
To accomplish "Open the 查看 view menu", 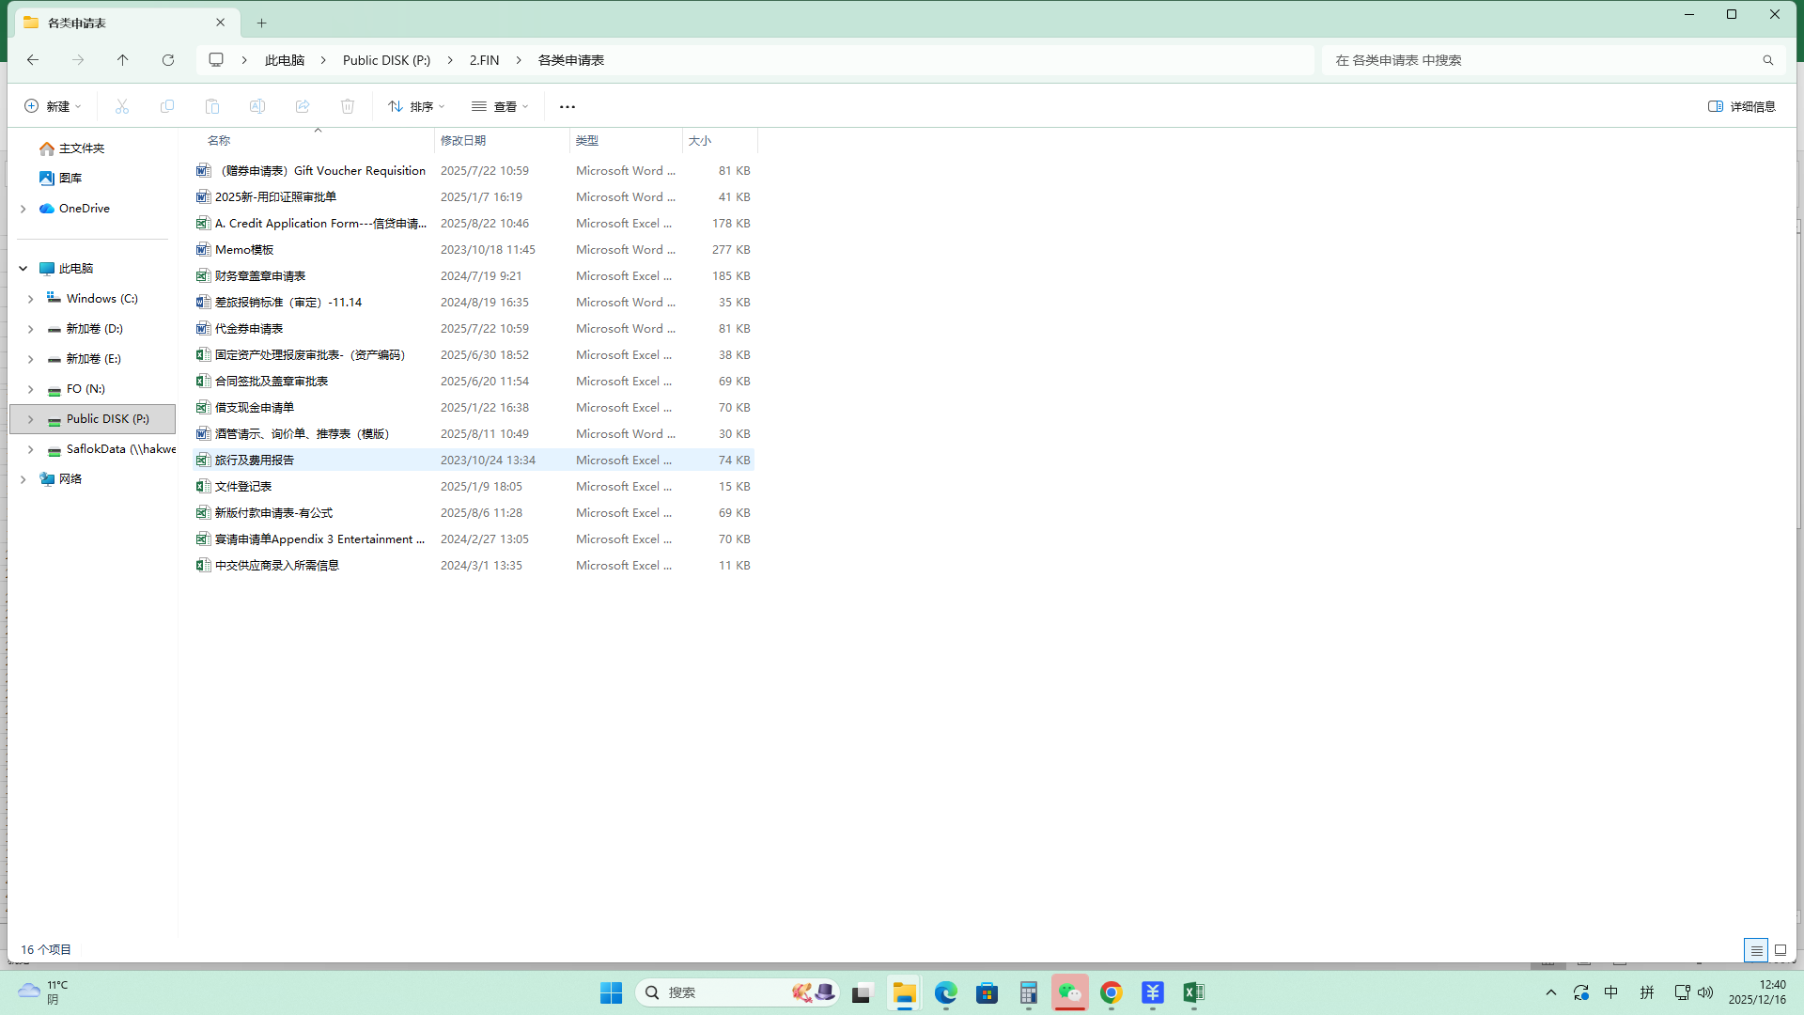I will coord(500,106).
